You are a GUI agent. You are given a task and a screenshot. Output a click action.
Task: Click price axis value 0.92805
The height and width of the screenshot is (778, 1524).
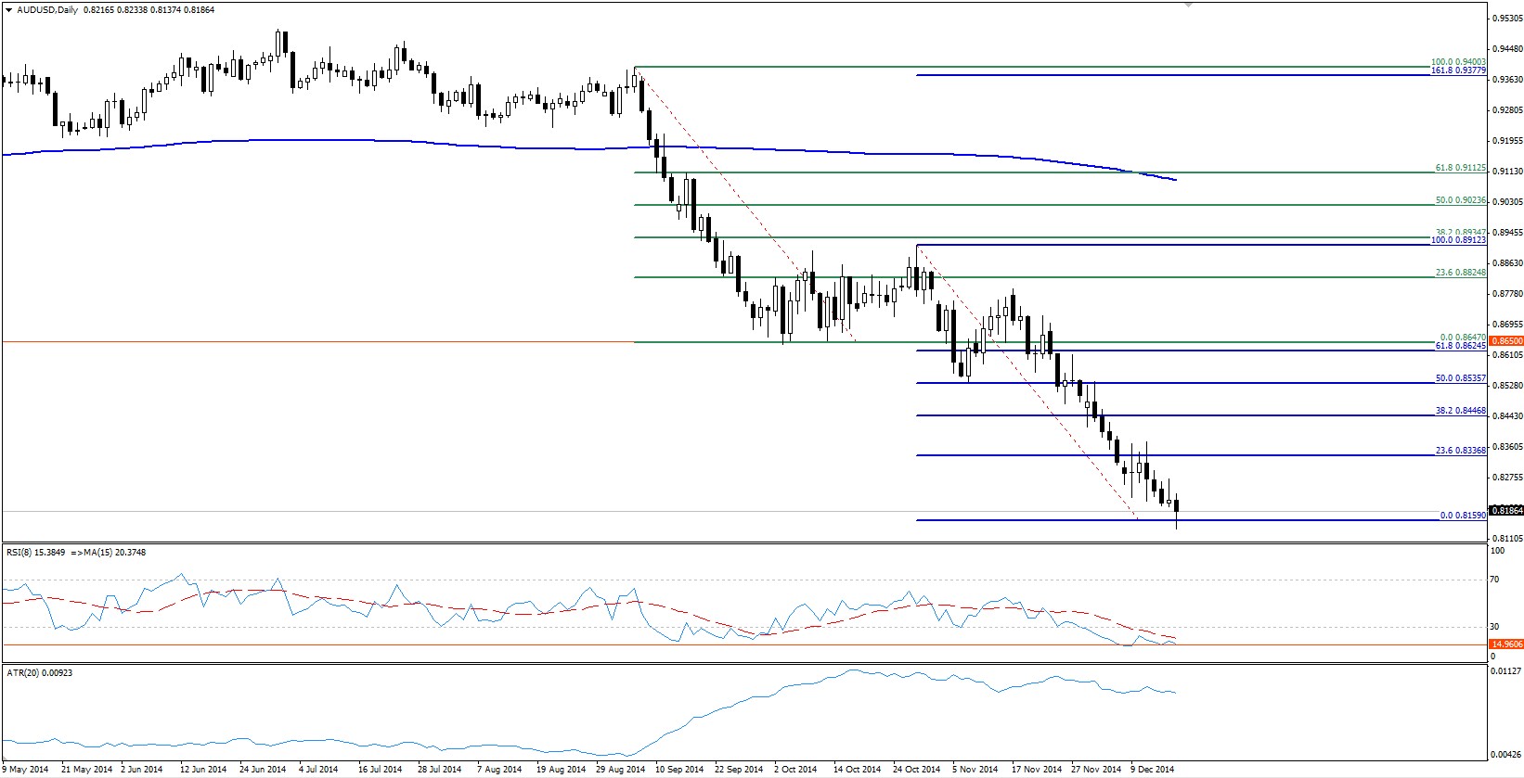(1508, 110)
